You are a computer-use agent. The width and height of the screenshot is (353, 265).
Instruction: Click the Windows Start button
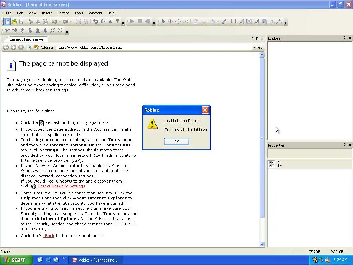pyautogui.click(x=16, y=260)
